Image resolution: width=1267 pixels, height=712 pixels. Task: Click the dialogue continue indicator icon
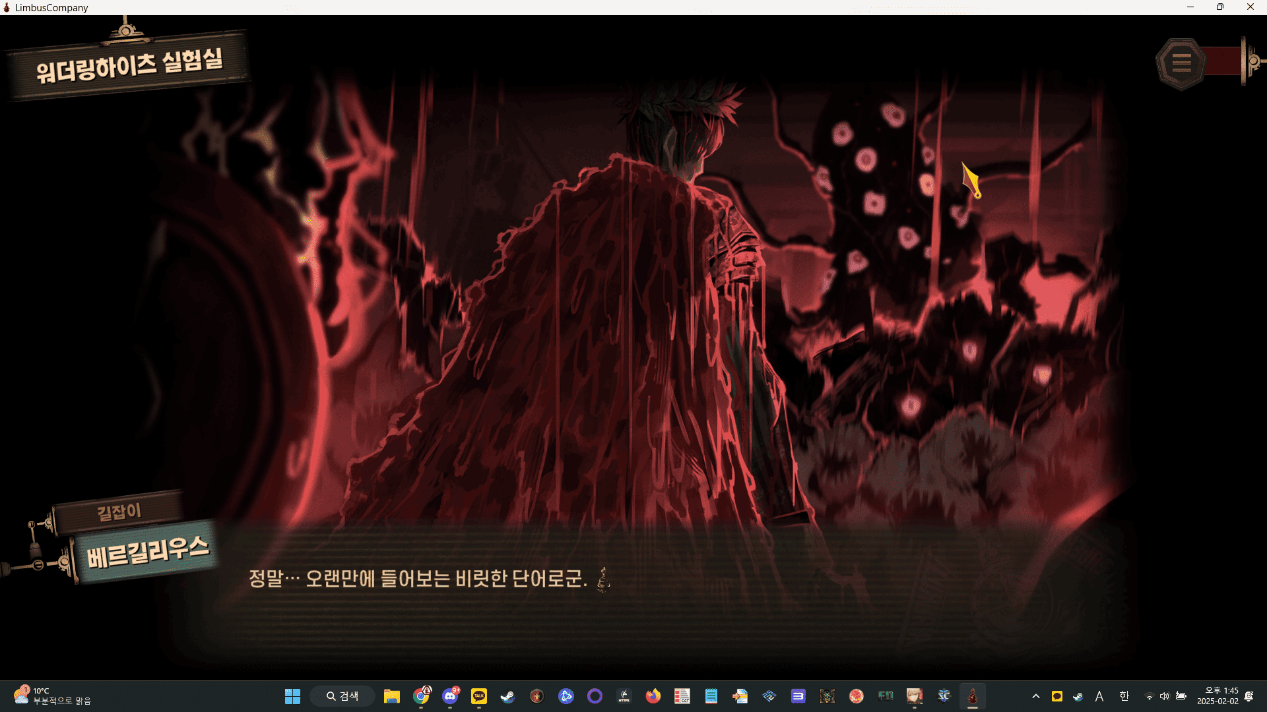coord(603,580)
